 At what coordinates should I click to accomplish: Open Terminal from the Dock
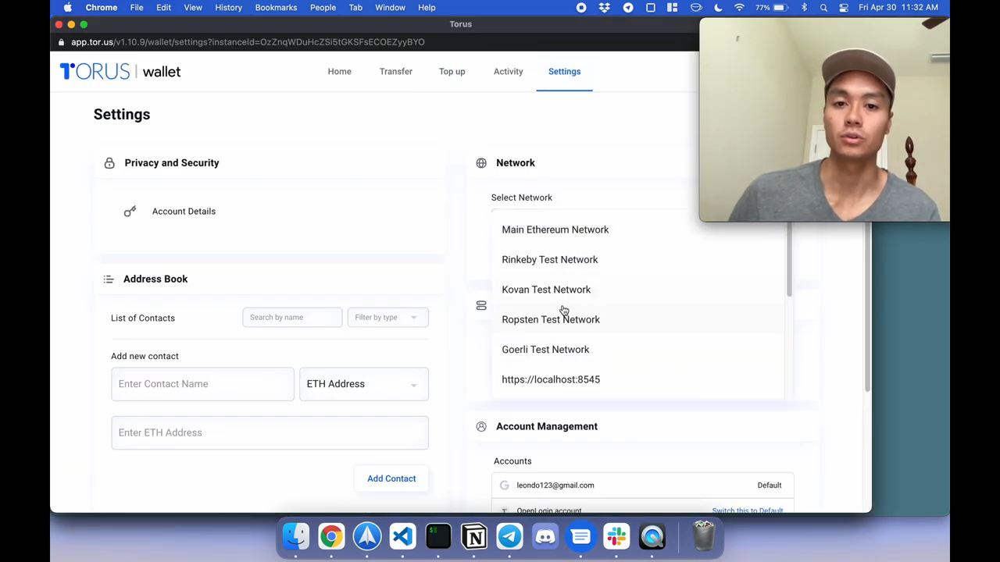tap(438, 536)
